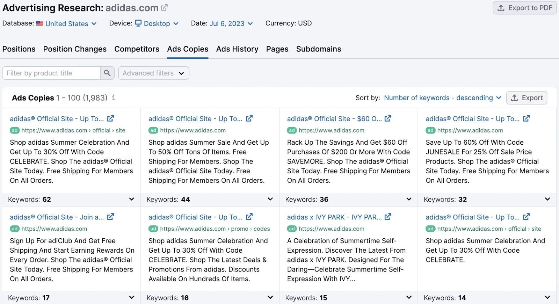The height and width of the screenshot is (304, 559).
Task: Click the search magnifier button
Action: [x=107, y=73]
